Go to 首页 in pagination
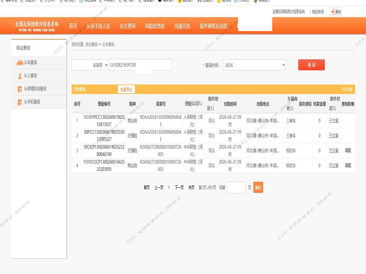This screenshot has width=366, height=274. tap(146, 188)
